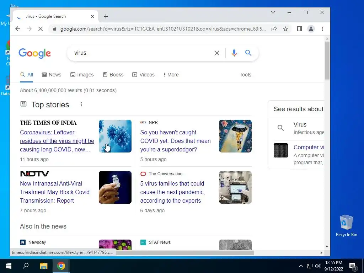Open the Windows Start menu
The image size is (364, 273).
tap(9, 266)
